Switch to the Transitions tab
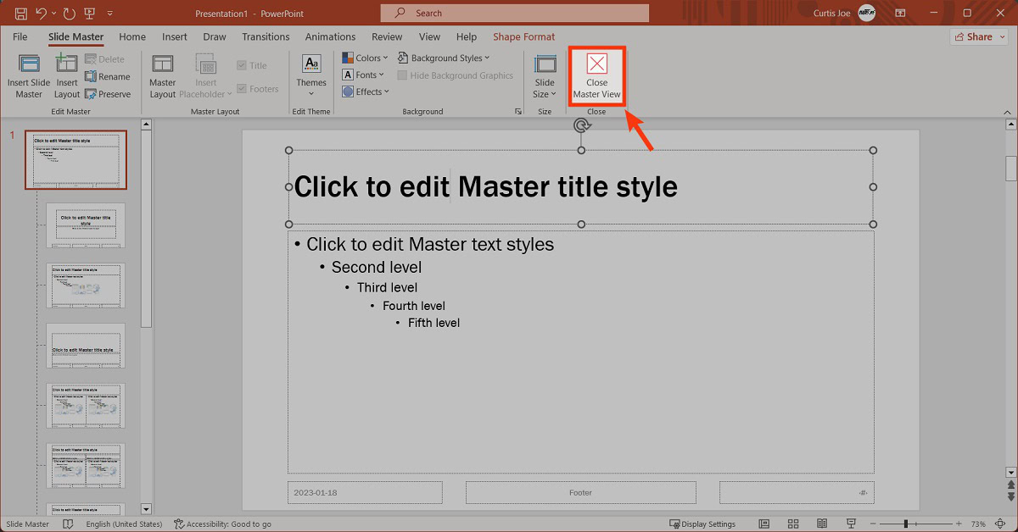This screenshot has height=532, width=1018. coord(266,37)
